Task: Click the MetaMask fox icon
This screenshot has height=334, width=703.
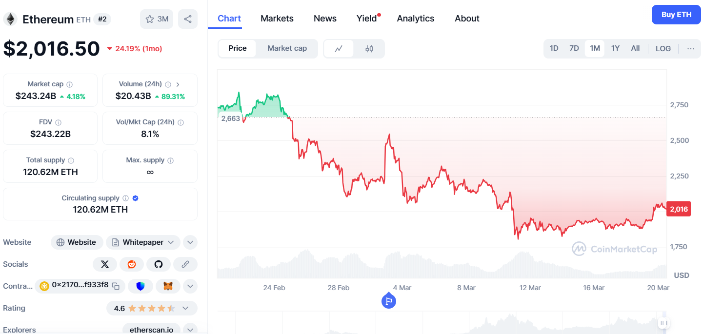Action: coord(168,286)
